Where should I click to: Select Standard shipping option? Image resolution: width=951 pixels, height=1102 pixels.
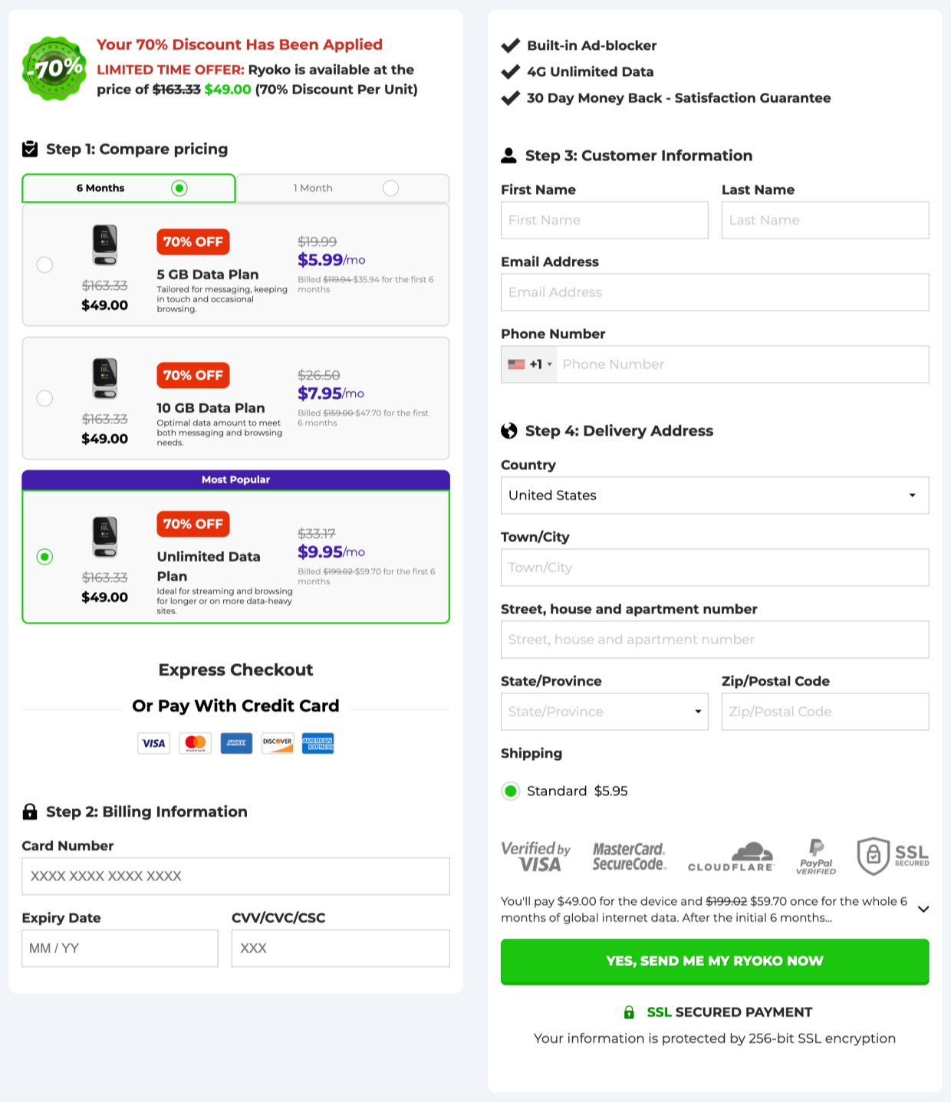point(511,791)
